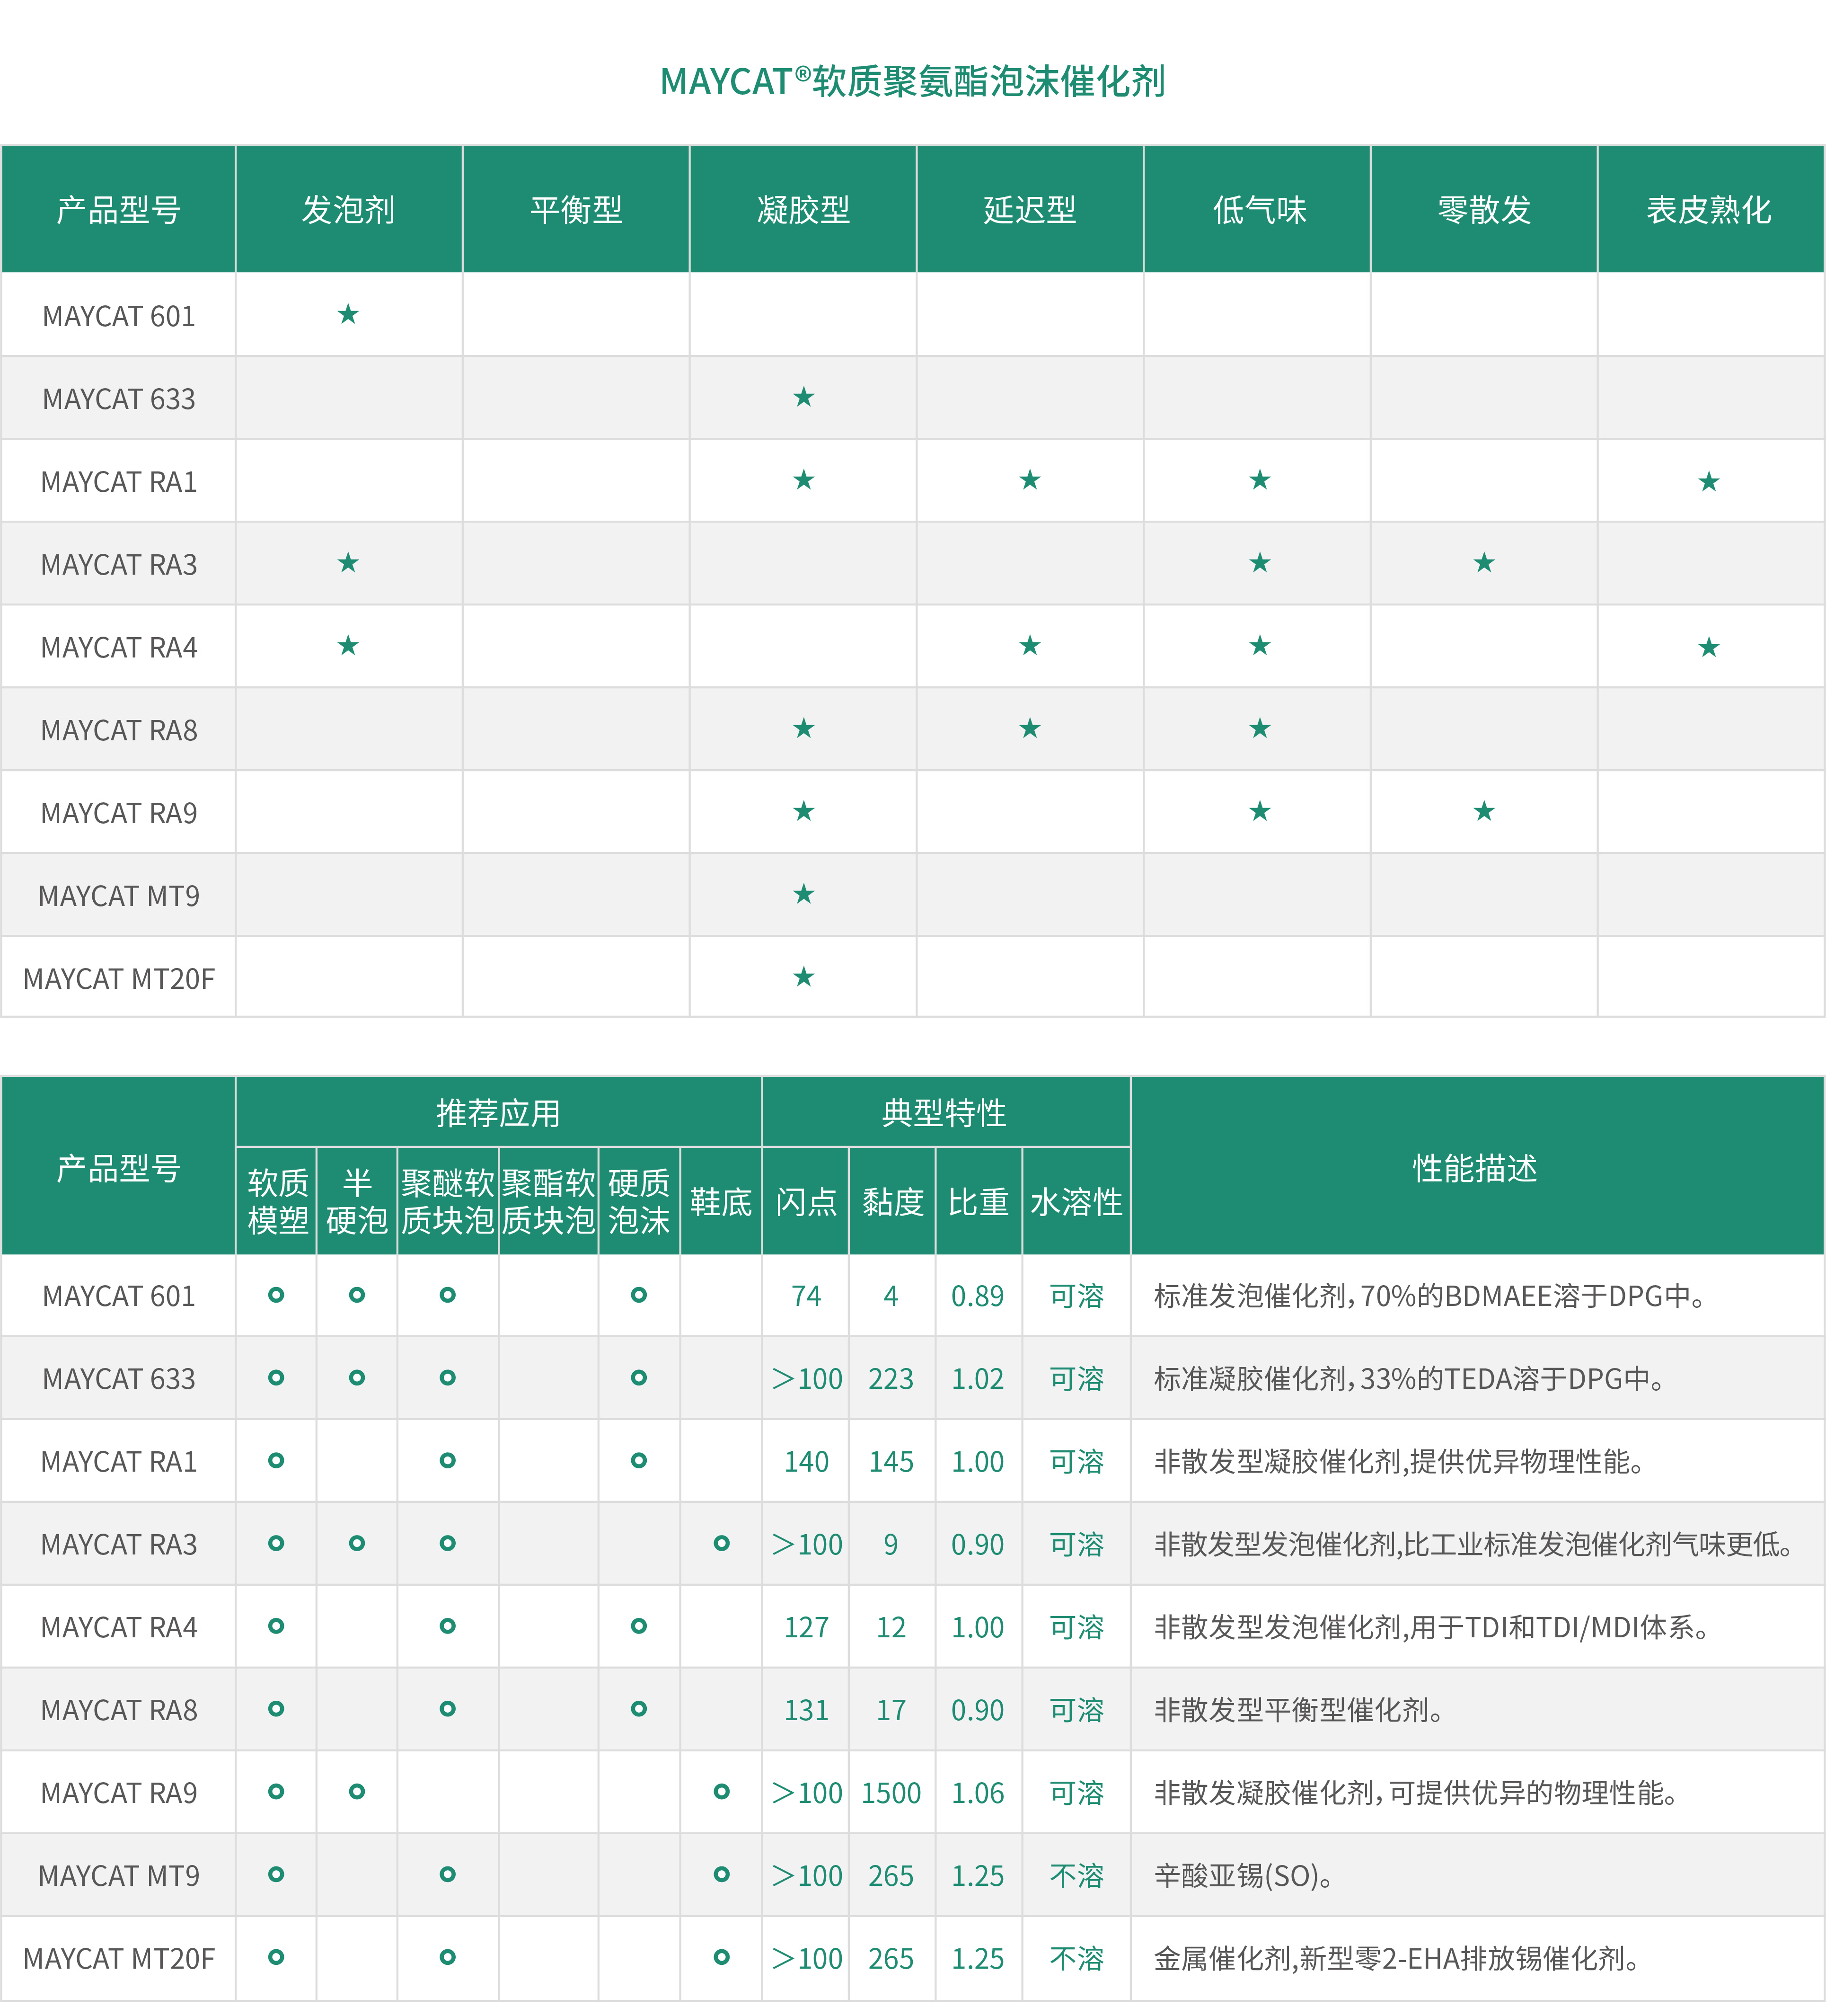Click the MAYCAT RA4 延迟型 star
This screenshot has width=1826, height=2016.
pos(1030,646)
